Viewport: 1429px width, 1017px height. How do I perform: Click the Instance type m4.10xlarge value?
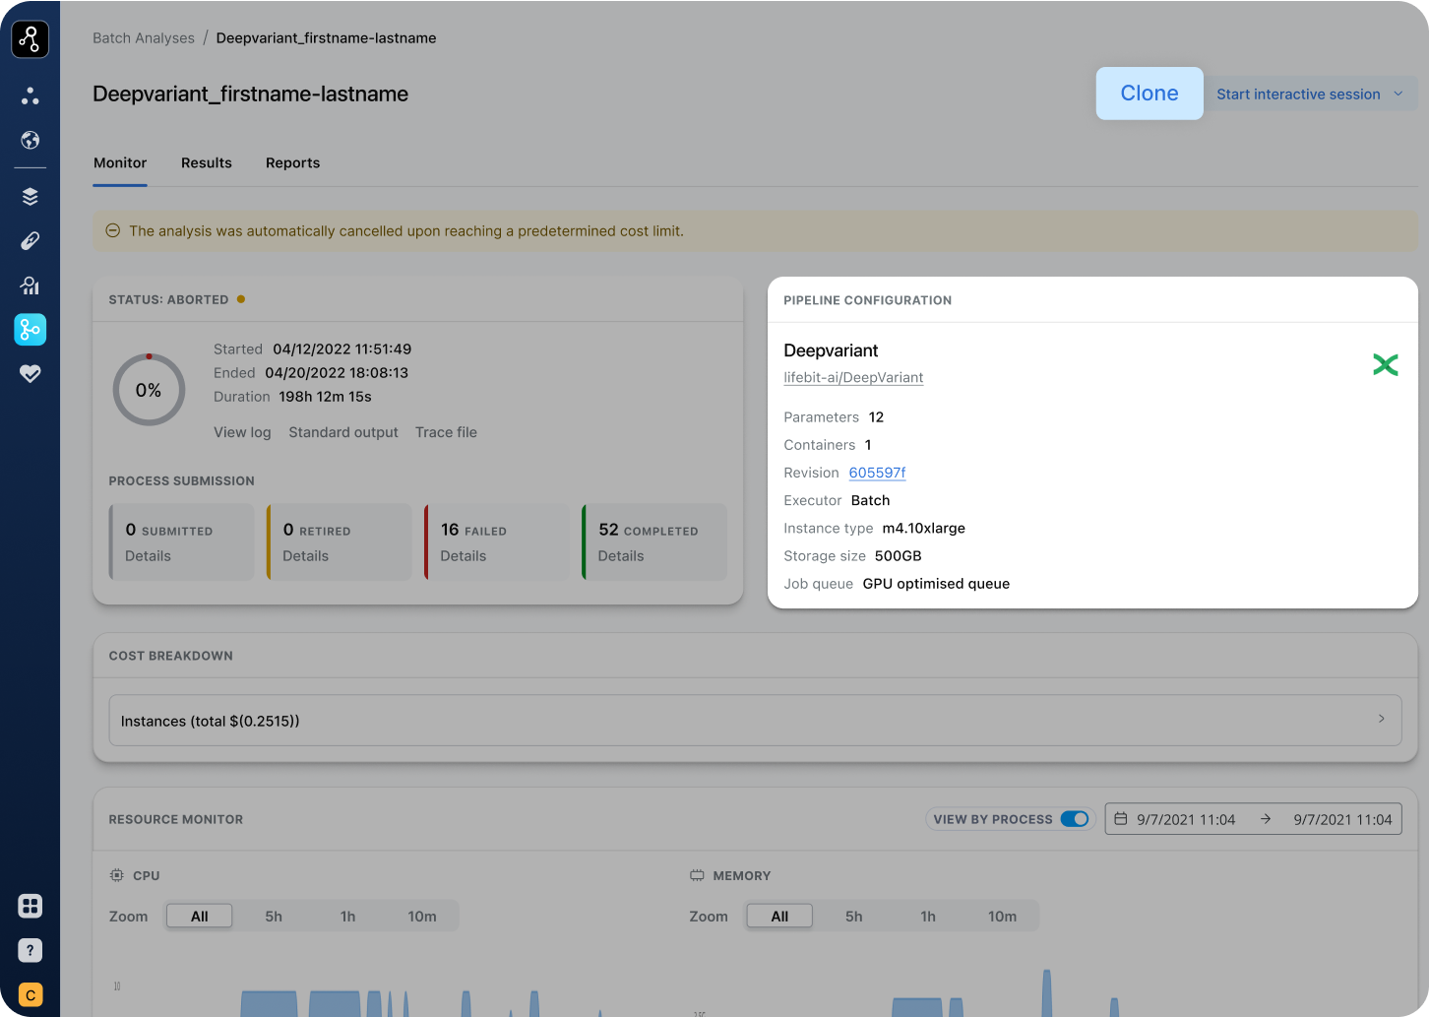[x=923, y=528]
